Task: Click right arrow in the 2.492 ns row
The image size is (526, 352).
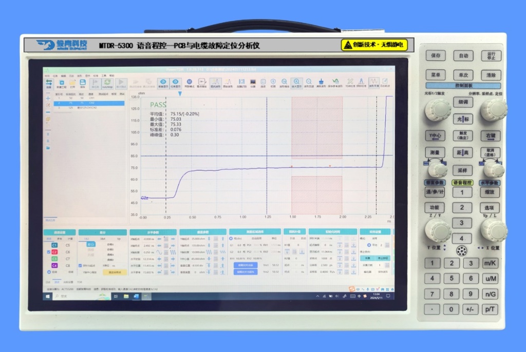Action: point(173,245)
